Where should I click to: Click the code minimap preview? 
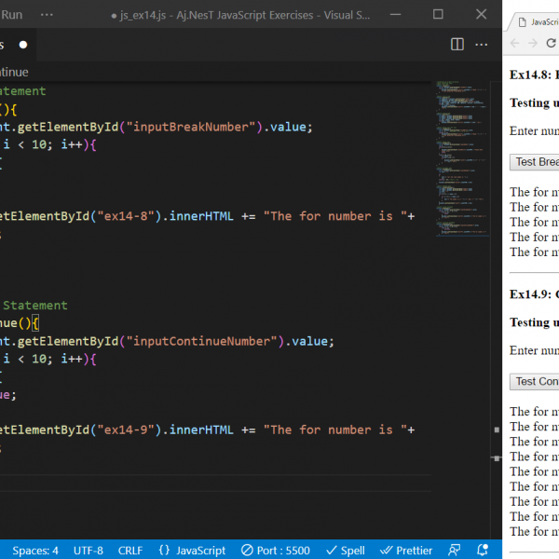click(460, 158)
